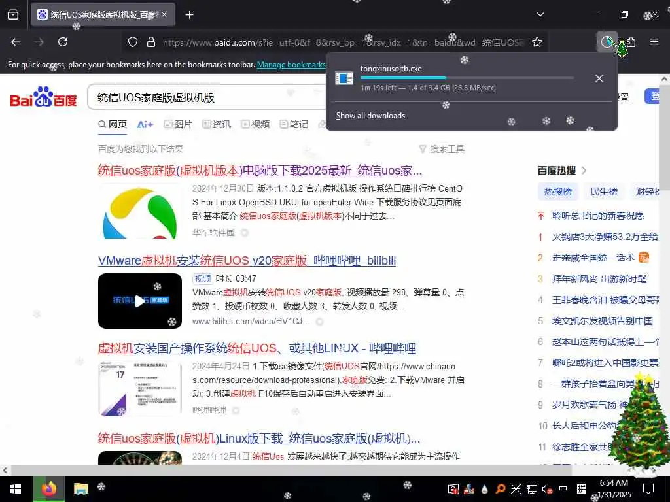Click the magnifier tray icon
Image resolution: width=670 pixels, height=502 pixels.
coord(499,489)
